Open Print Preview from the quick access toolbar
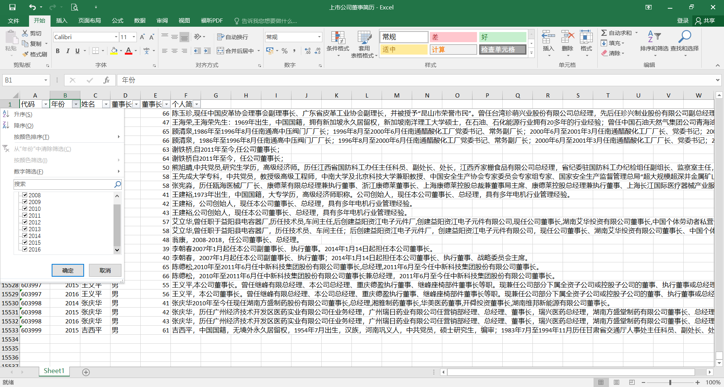Screen dimensions: 724x387 (x=75, y=7)
